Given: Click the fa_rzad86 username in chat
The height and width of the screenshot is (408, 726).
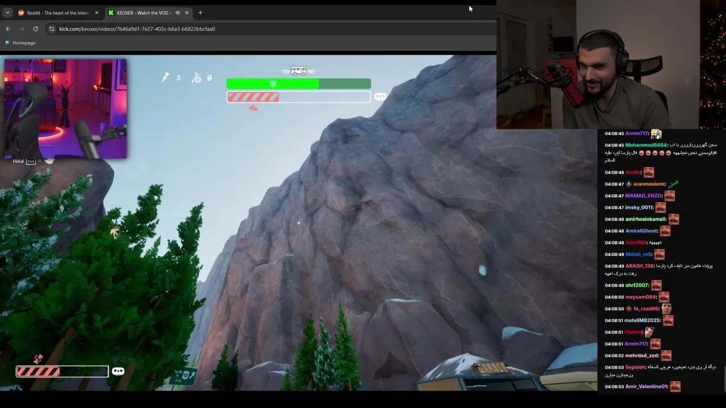Looking at the screenshot, I should pos(646,309).
